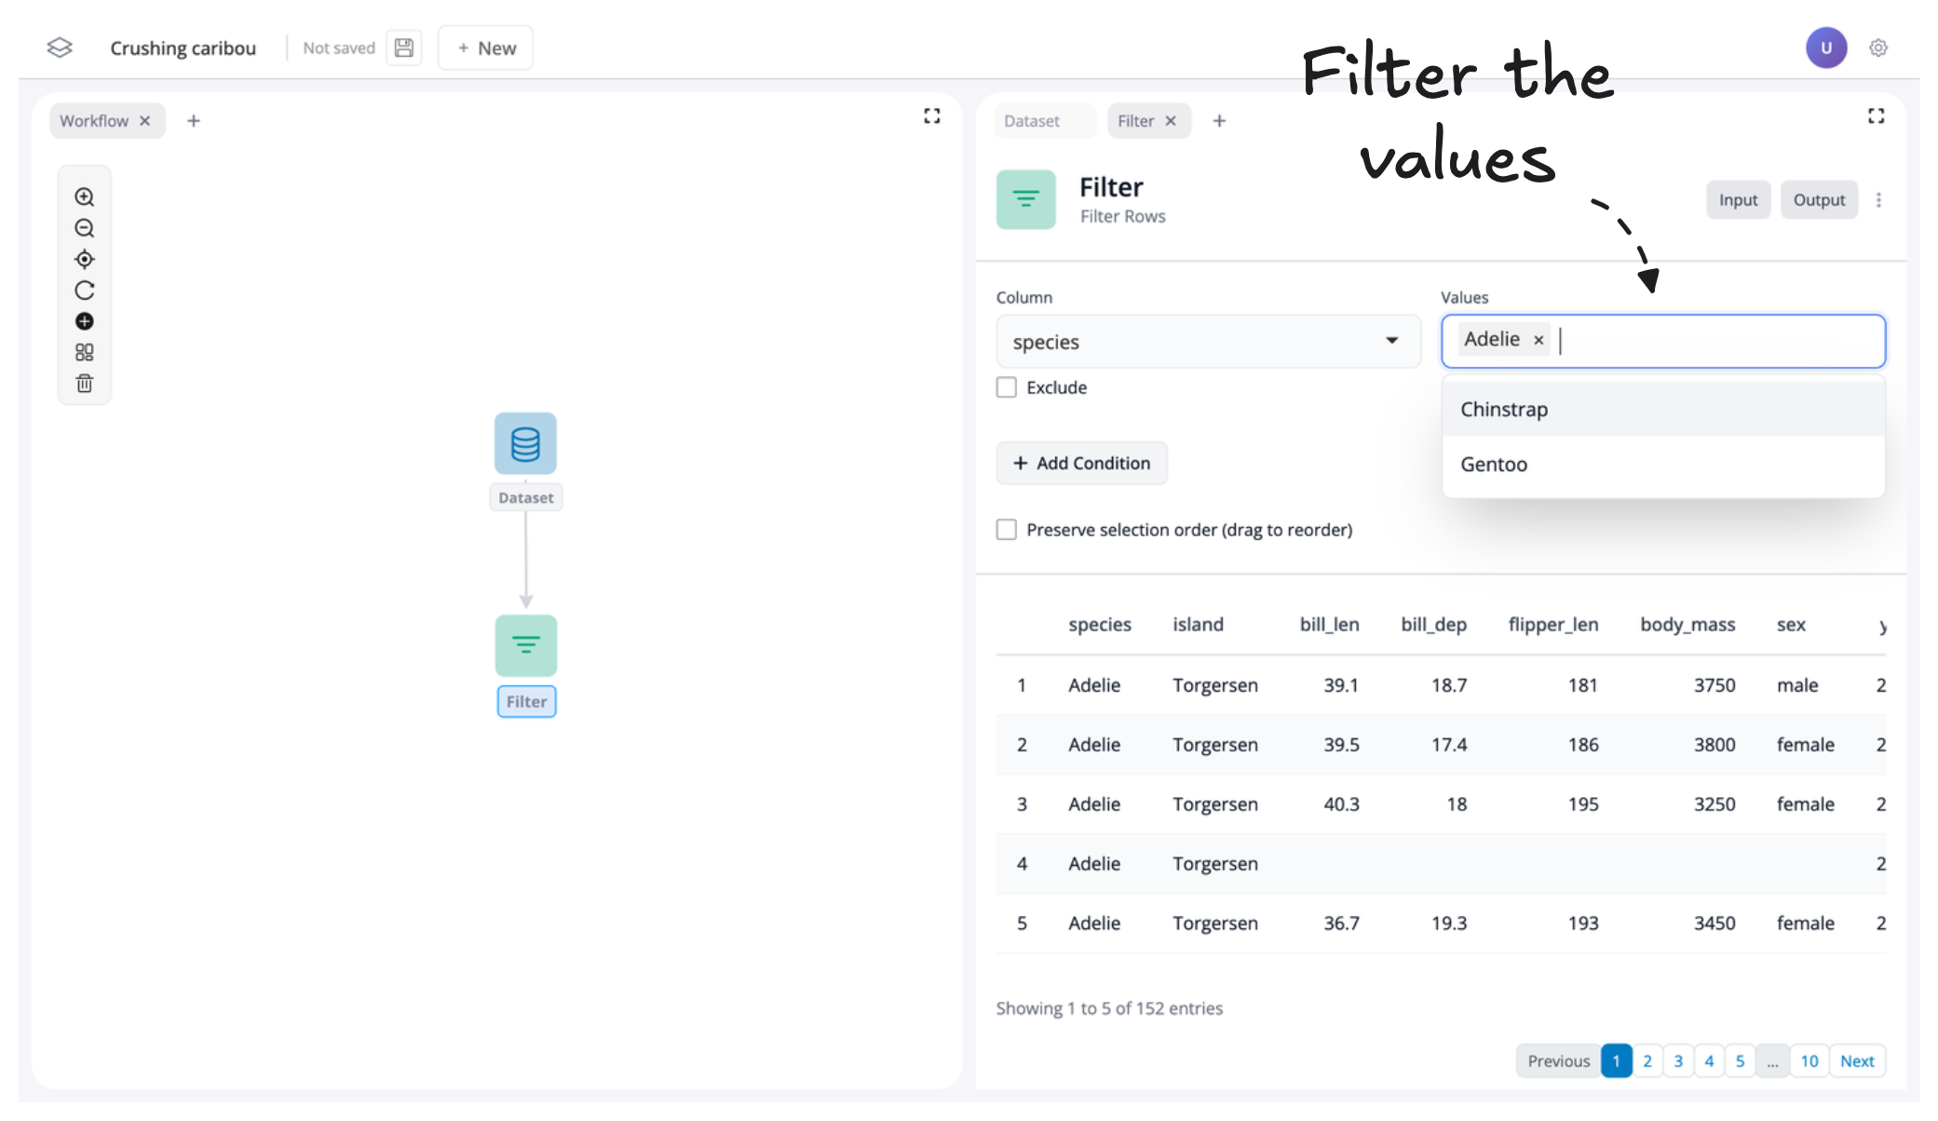Image resolution: width=1938 pixels, height=1121 pixels.
Task: Switch to the Dataset tab
Action: pos(1032,121)
